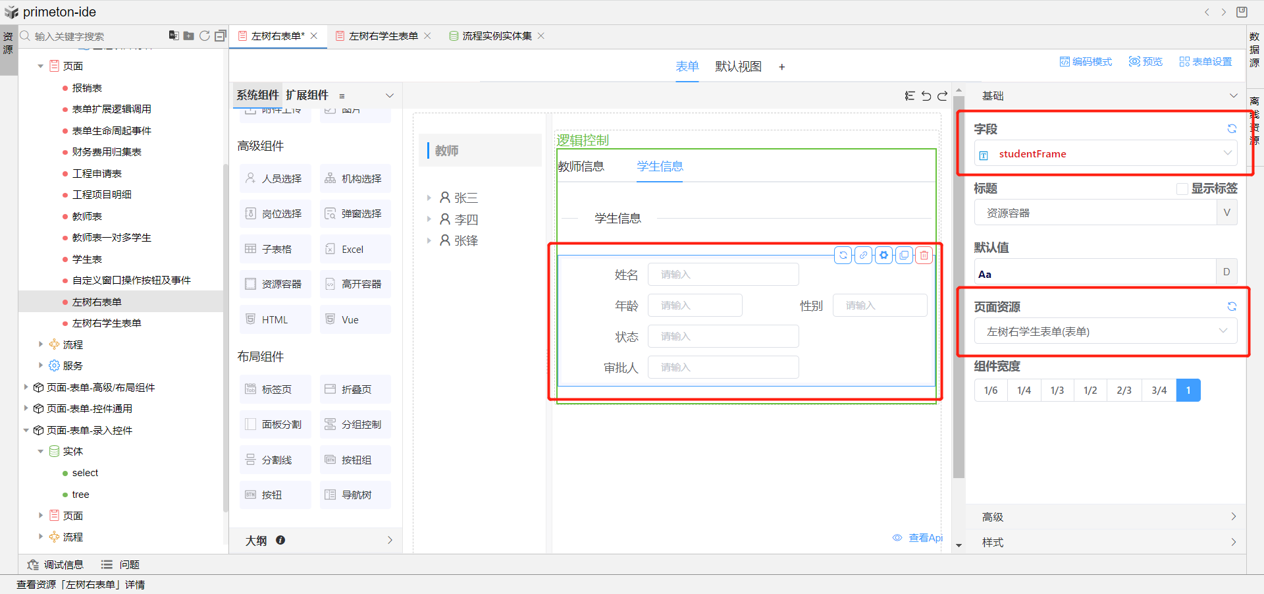The width and height of the screenshot is (1264, 594).
Task: Click the 姓名 input field
Action: [x=723, y=275]
